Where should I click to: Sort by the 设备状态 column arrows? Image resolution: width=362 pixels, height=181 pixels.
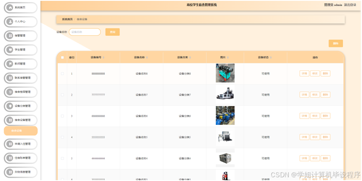click(271, 57)
